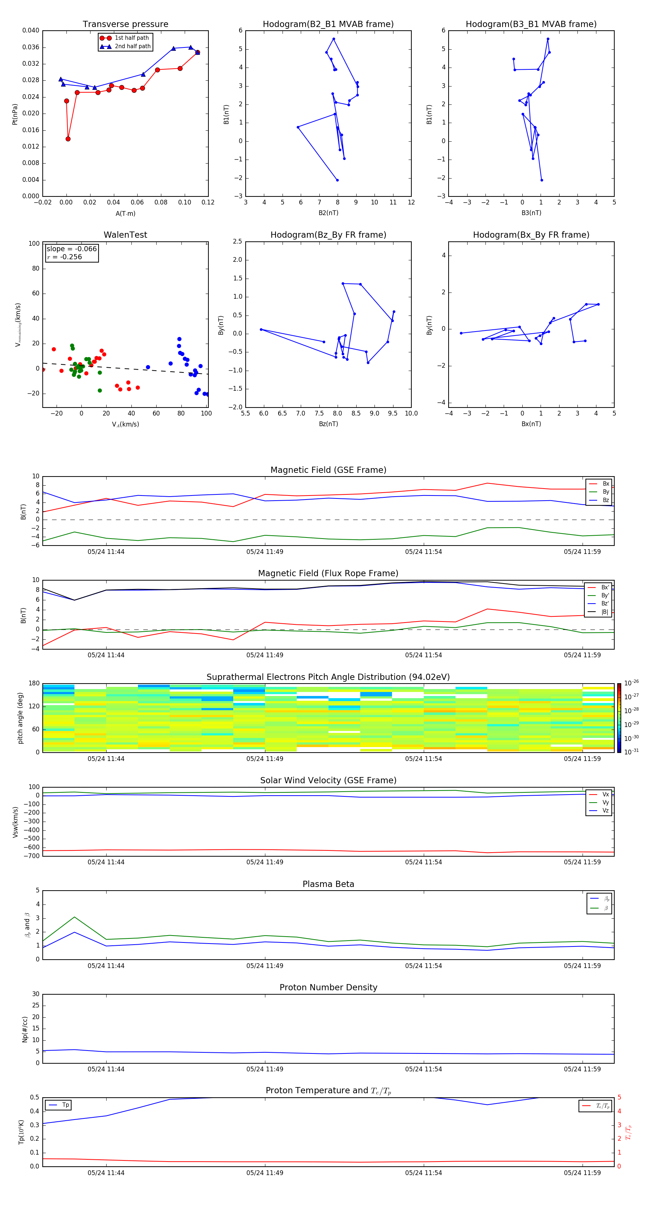Viewport: 657px width, 1205px height.
Task: Click the '10^-31' colorbar label
Action: tap(631, 752)
